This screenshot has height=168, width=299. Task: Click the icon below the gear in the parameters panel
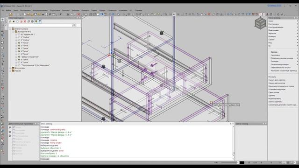point(10,136)
